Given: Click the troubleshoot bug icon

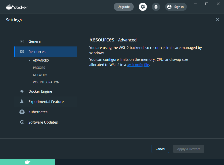Looking at the screenshot, I should (156, 7).
